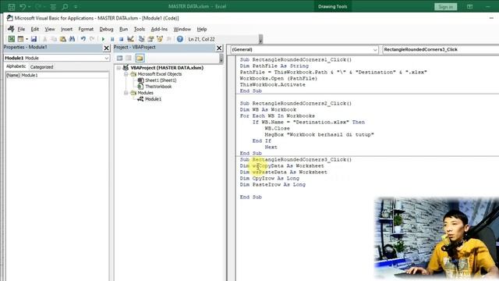Click the Undo toolbar icon
The width and height of the screenshot is (499, 281).
[83, 39]
